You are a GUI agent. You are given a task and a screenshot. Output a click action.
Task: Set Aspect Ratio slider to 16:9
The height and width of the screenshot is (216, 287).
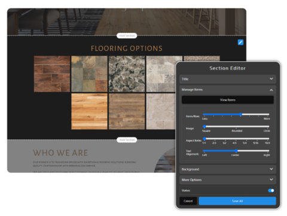click(268, 138)
